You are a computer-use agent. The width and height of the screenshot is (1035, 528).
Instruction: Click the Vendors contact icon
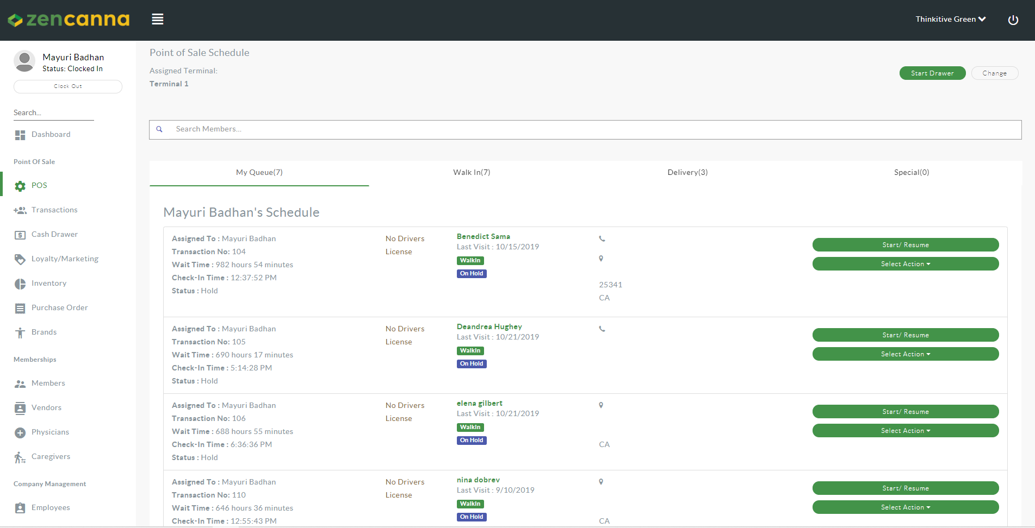click(20, 408)
